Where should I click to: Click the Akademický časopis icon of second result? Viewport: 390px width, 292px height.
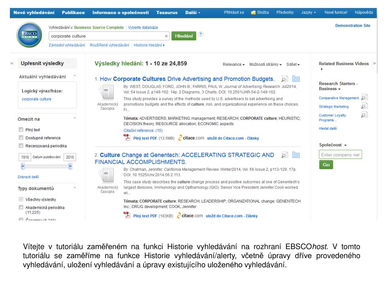(x=107, y=175)
